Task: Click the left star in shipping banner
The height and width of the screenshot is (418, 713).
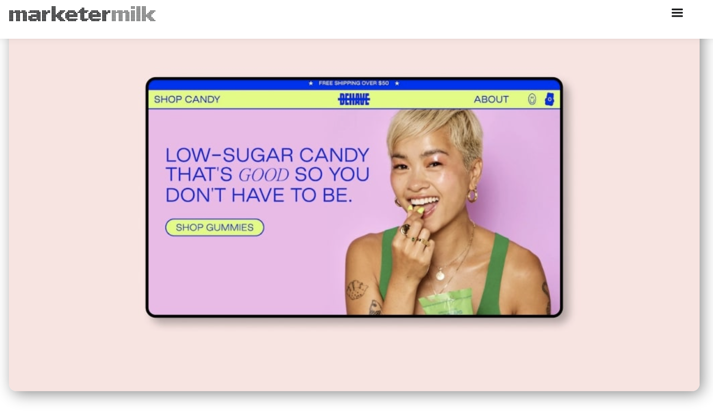Action: point(311,83)
